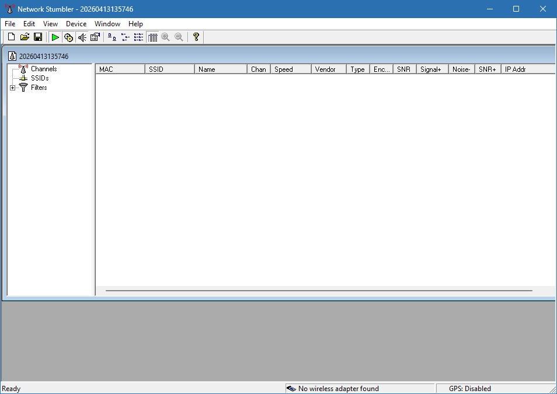
Task: Click the antenna document icon next to 20260413135746
Action: tap(12, 55)
